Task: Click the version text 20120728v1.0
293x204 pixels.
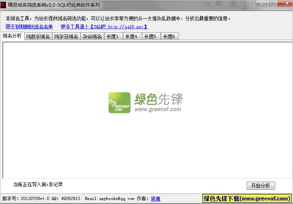Action: pos(35,199)
